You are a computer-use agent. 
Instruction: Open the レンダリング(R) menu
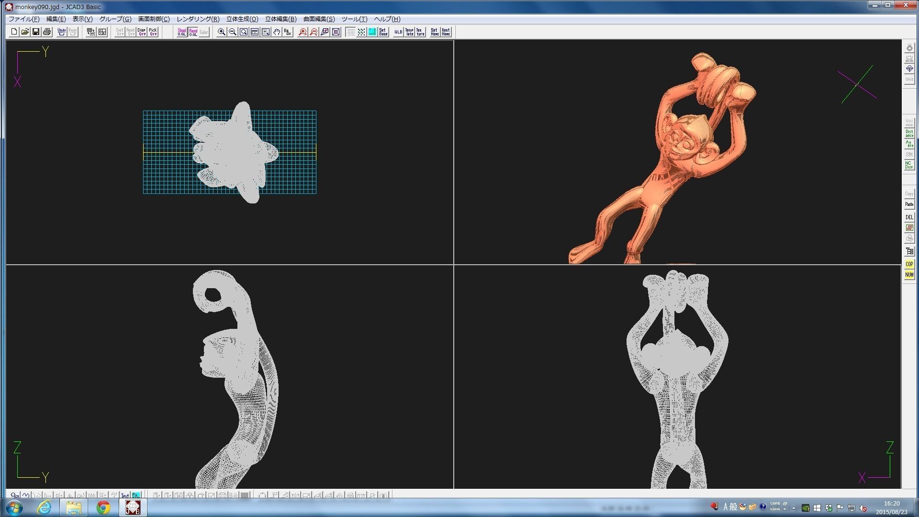pos(198,19)
